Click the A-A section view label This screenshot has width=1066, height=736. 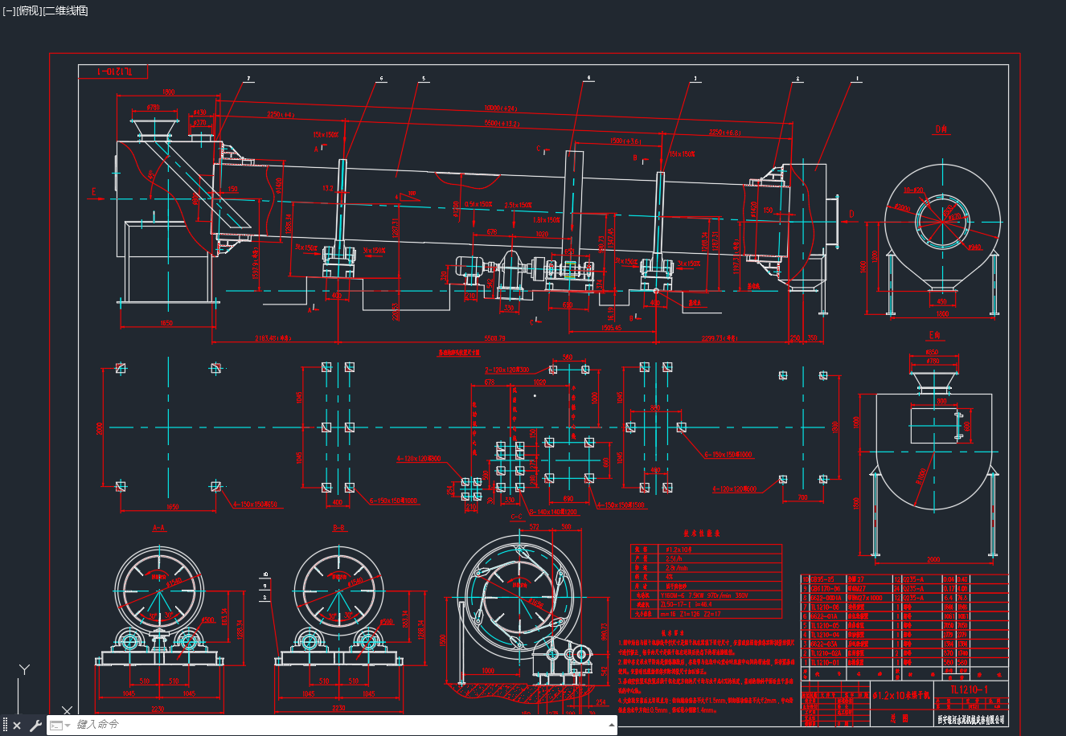(159, 528)
